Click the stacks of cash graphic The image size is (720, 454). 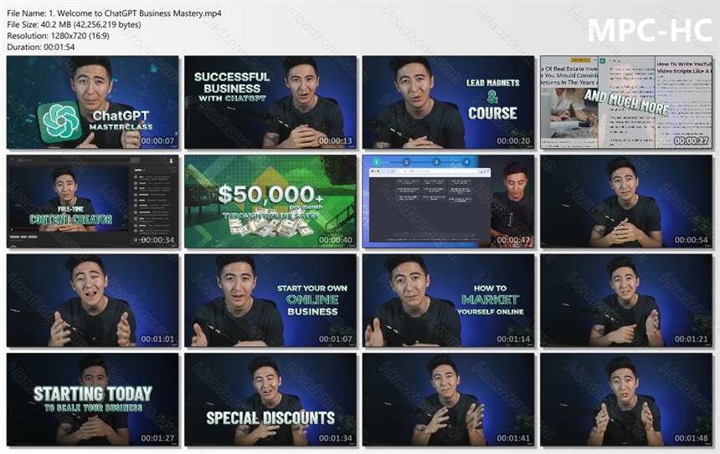pyautogui.click(x=270, y=227)
